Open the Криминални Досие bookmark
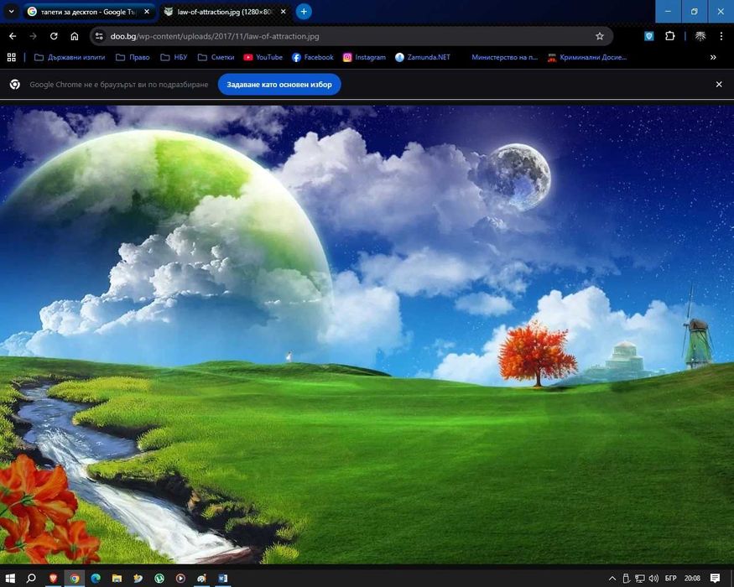 pyautogui.click(x=587, y=57)
